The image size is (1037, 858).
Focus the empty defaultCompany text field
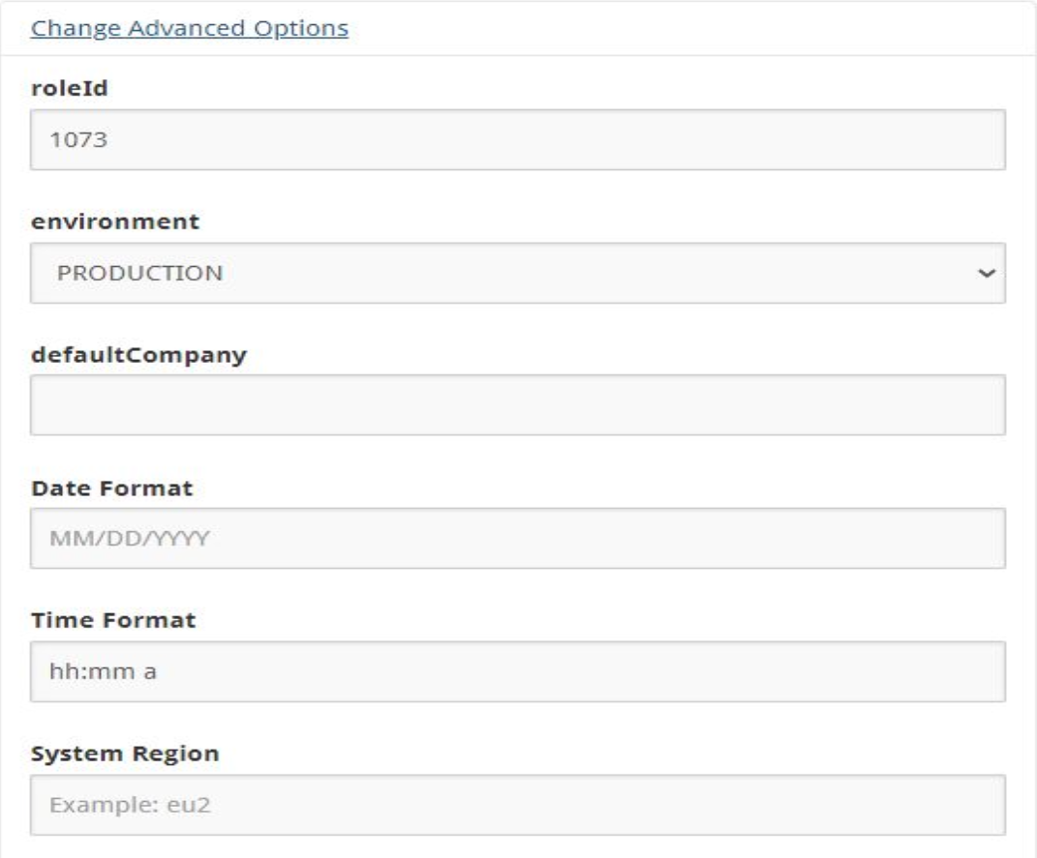pyautogui.click(x=518, y=405)
